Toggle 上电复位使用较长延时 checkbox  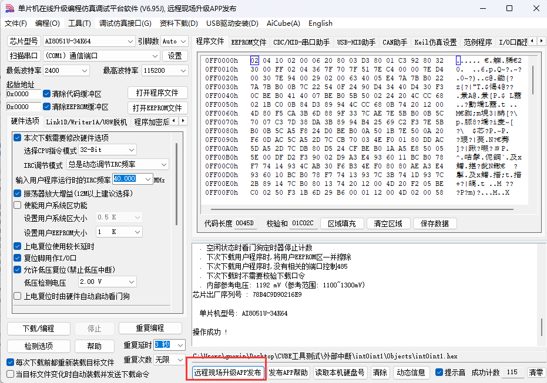click(x=18, y=246)
